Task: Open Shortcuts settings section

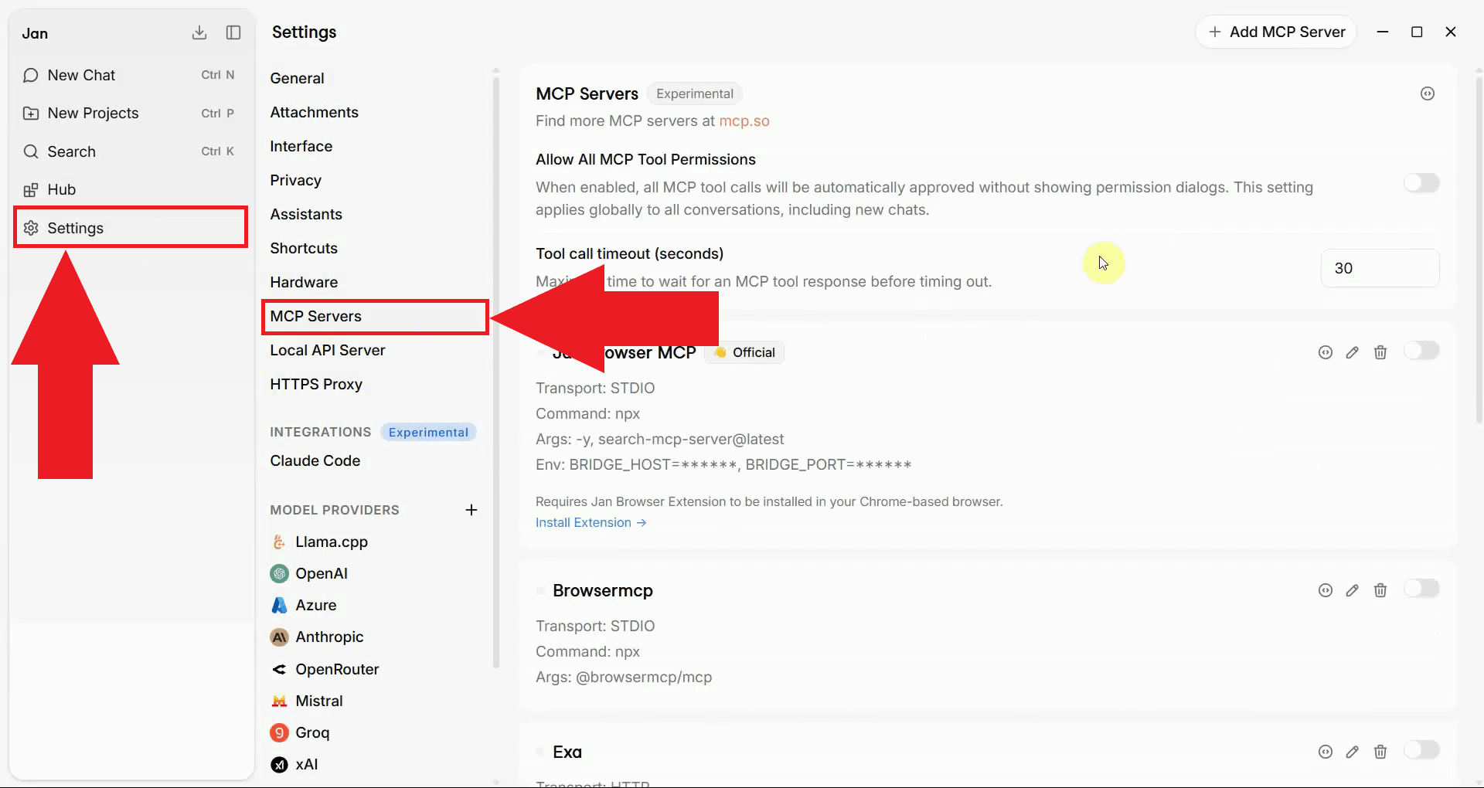Action: 304,248
